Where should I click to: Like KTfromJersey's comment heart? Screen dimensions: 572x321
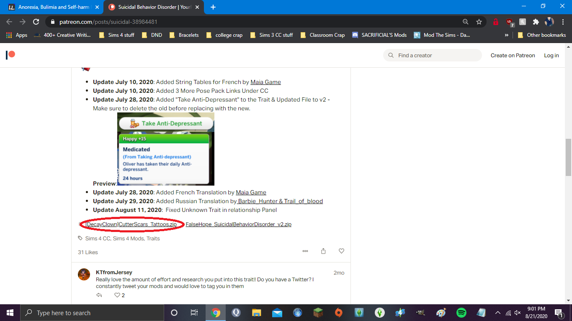coord(117,295)
